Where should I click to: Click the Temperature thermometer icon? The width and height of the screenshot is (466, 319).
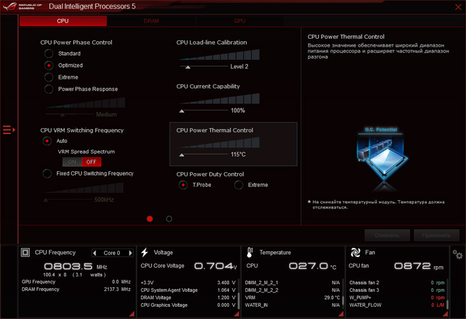coord(250,252)
